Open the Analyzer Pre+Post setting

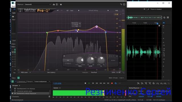pos(94,73)
